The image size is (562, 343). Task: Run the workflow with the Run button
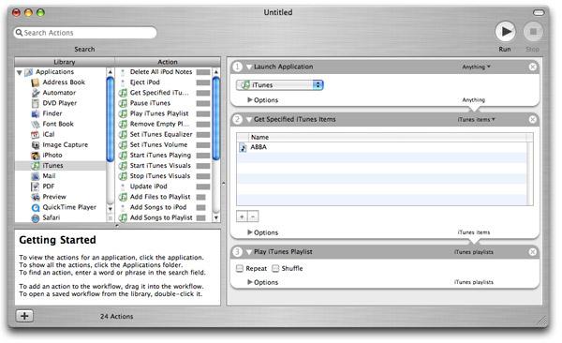click(x=505, y=32)
